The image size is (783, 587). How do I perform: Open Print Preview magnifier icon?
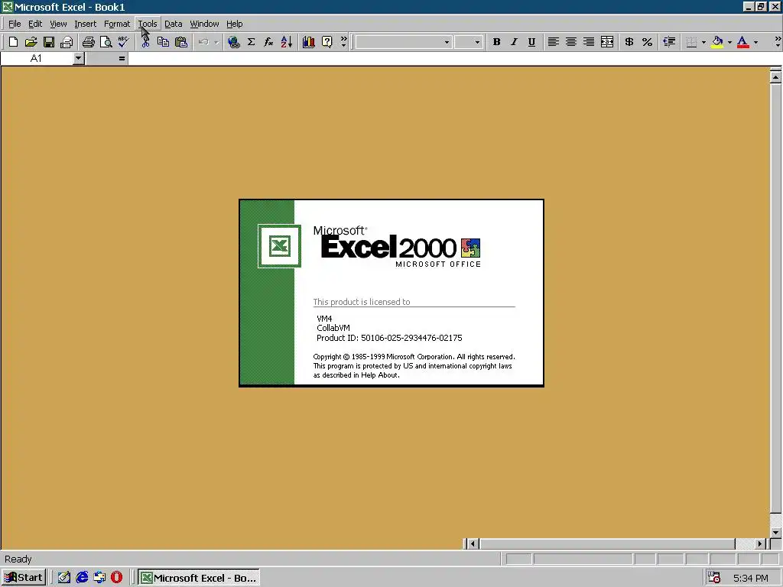pyautogui.click(x=106, y=43)
